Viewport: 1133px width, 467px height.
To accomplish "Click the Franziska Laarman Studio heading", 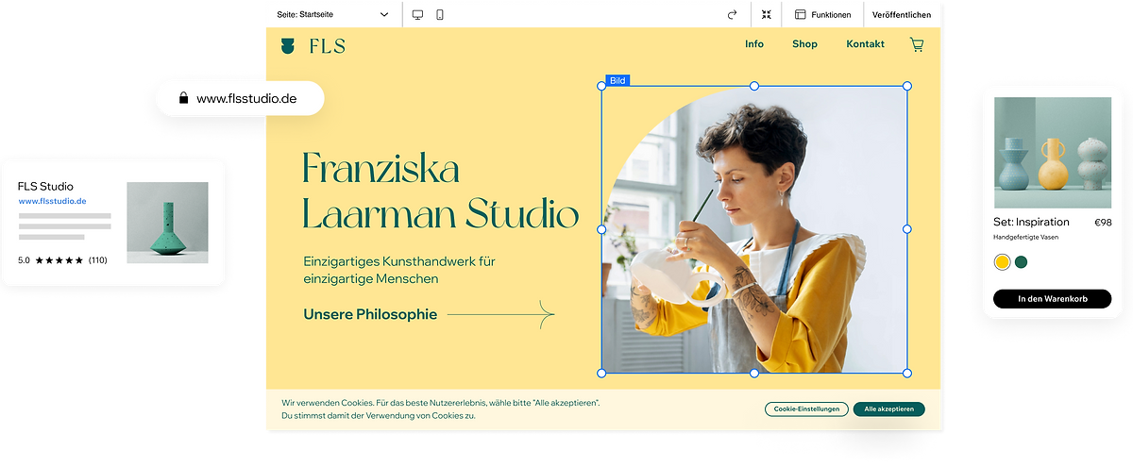I will (x=440, y=192).
